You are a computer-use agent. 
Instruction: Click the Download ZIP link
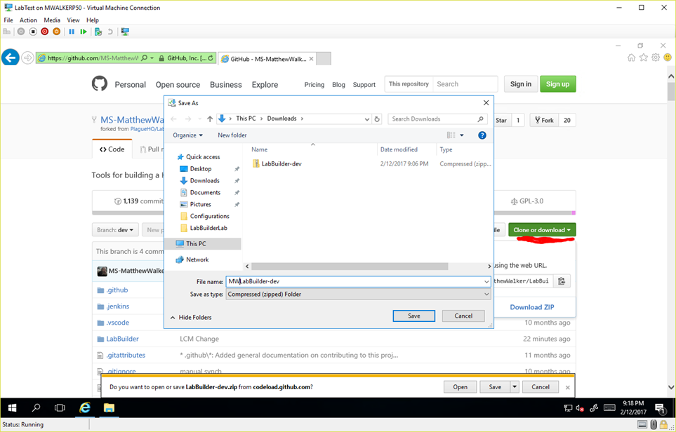[x=532, y=307]
